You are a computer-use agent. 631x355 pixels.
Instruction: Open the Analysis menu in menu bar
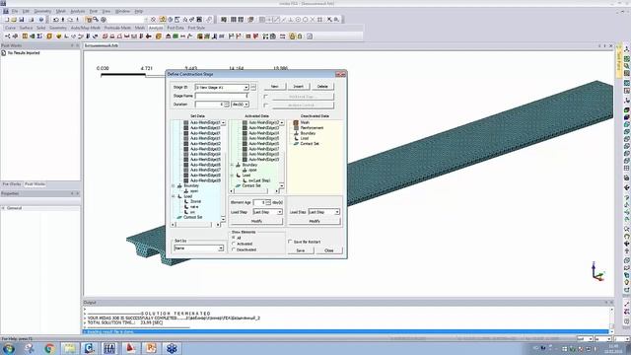78,11
